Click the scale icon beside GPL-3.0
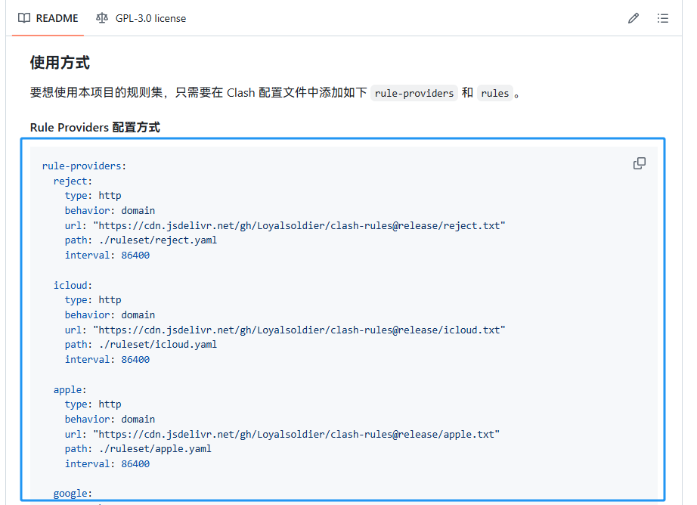697x505 pixels. [102, 18]
